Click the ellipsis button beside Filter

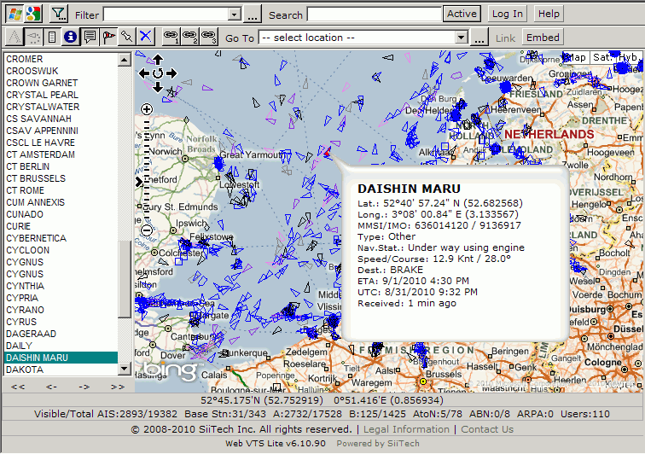tap(253, 14)
